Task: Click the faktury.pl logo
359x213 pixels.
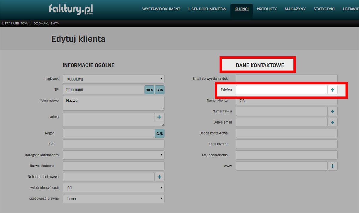Action: [x=71, y=10]
